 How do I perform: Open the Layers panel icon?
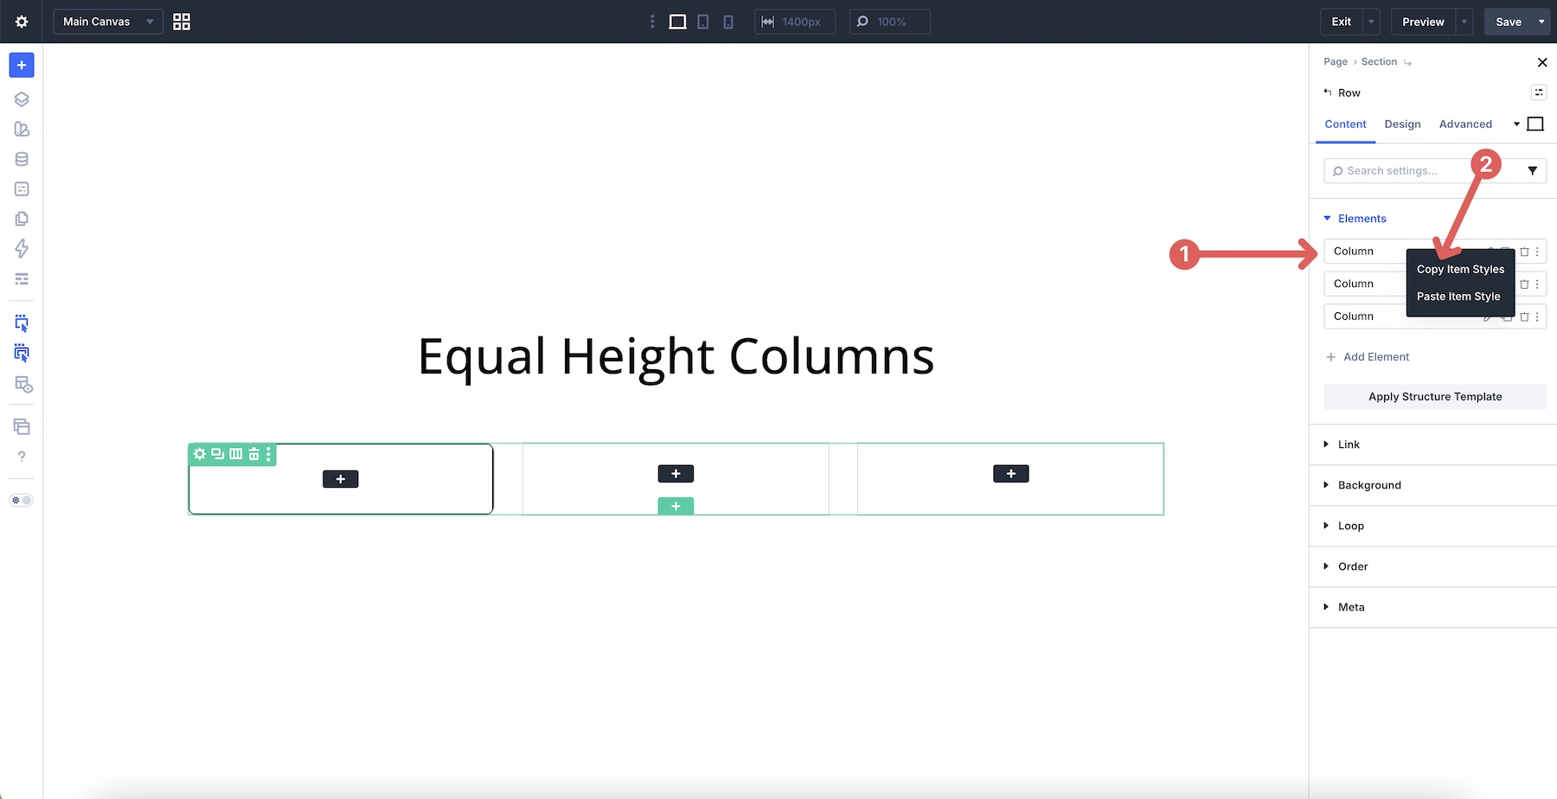22,99
